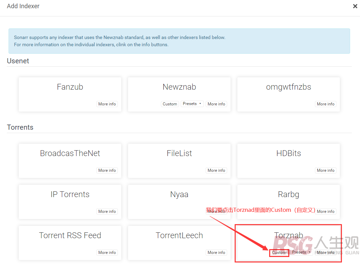Open More info for Newznab
The height and width of the screenshot is (270, 360).
pyautogui.click(x=216, y=104)
